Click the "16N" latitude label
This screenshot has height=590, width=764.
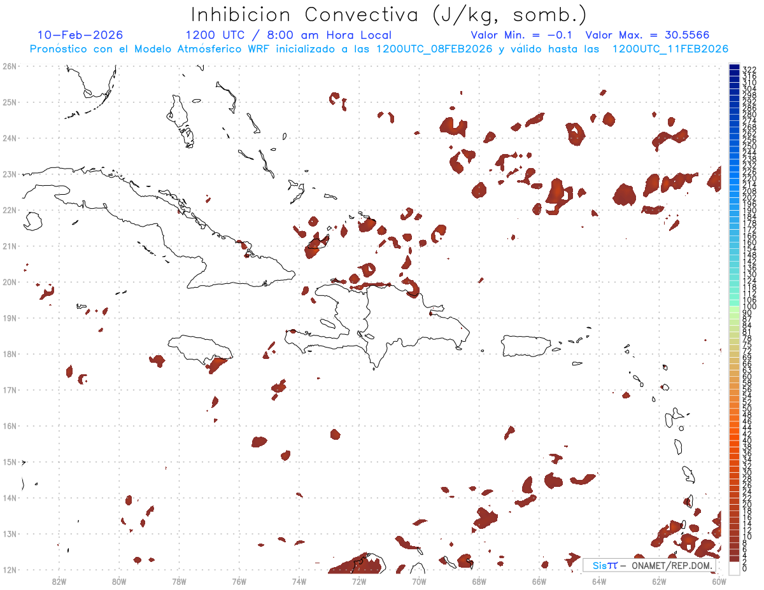pyautogui.click(x=9, y=426)
